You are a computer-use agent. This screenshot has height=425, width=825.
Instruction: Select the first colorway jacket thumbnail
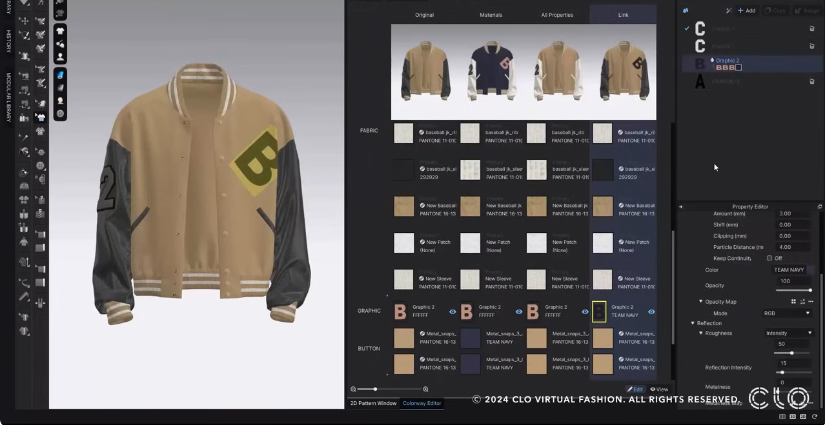tap(425, 71)
